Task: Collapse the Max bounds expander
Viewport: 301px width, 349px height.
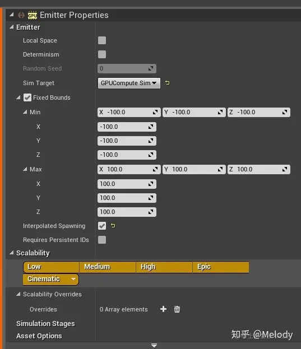Action: coord(25,169)
